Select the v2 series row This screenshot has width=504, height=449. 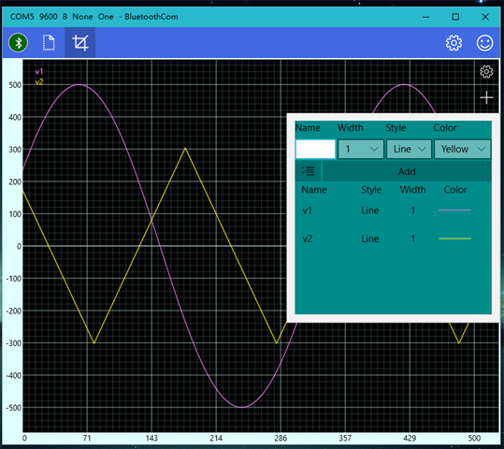click(x=393, y=239)
